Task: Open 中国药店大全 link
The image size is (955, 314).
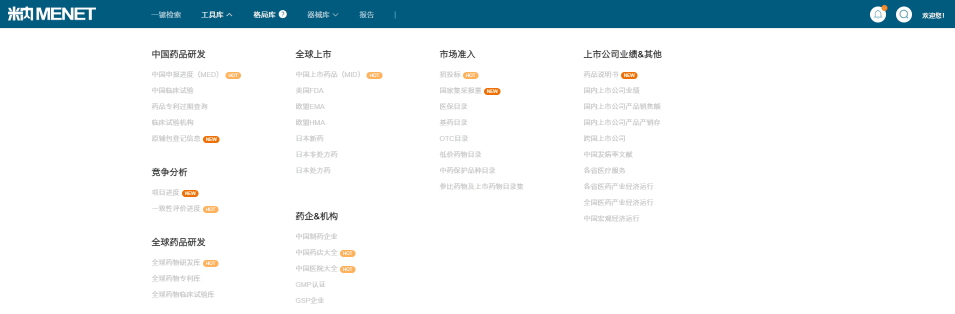Action: coord(316,252)
